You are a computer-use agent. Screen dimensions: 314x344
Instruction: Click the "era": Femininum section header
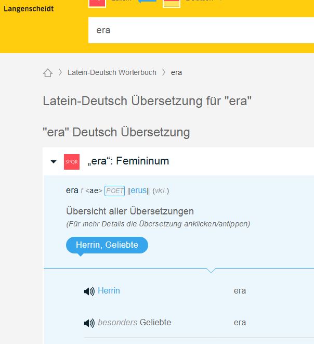(x=128, y=161)
